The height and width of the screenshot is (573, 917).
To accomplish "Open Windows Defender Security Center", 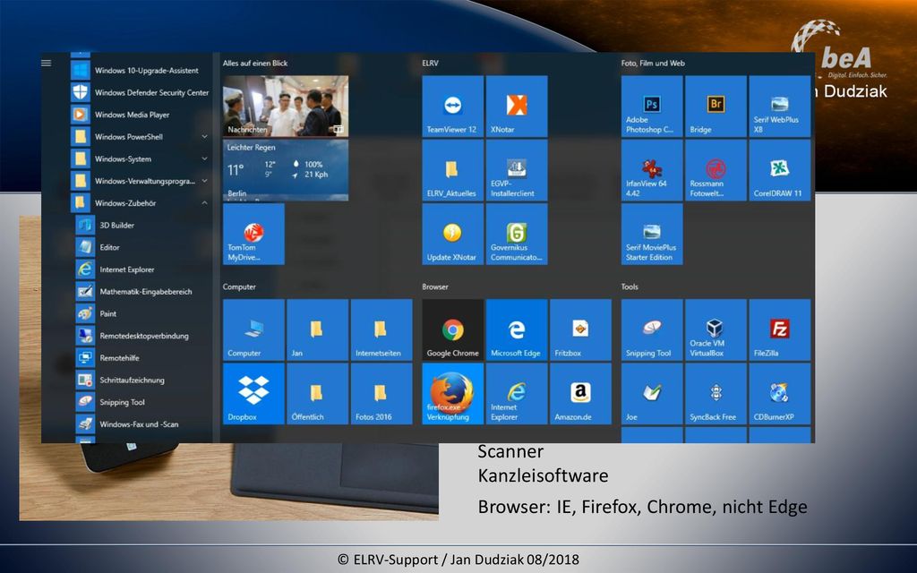I will coord(141,92).
